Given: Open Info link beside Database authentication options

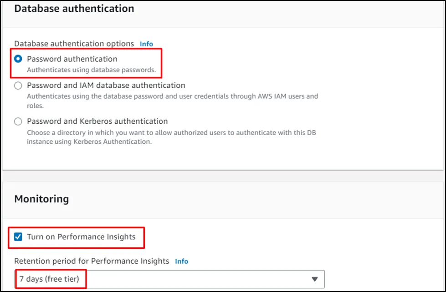Looking at the screenshot, I should 146,44.
